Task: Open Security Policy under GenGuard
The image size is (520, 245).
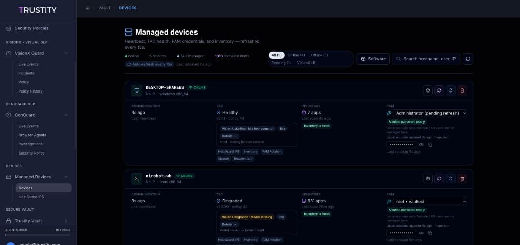Action: click(31, 153)
